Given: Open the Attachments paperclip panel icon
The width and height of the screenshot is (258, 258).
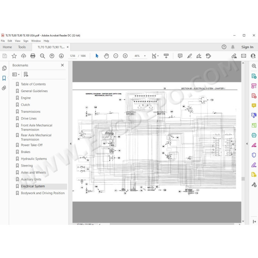Looking at the screenshot, I should pos(4,88).
